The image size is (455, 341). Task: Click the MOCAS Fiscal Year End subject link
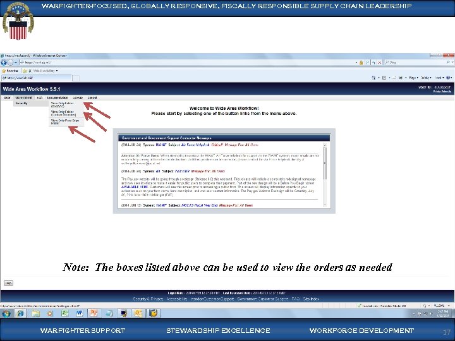(199, 205)
